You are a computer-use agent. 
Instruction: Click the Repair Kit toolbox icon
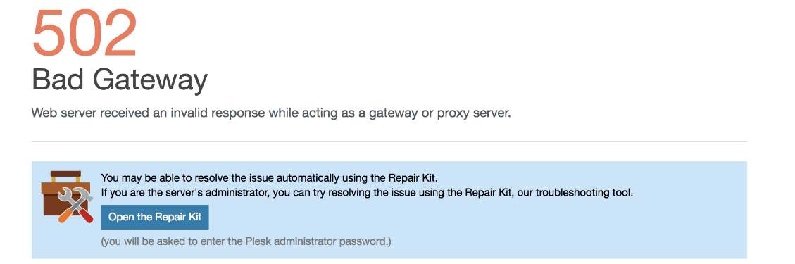pos(67,197)
